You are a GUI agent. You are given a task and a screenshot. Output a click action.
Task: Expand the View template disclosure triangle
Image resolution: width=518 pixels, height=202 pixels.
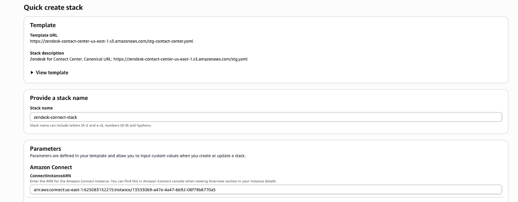coord(32,73)
